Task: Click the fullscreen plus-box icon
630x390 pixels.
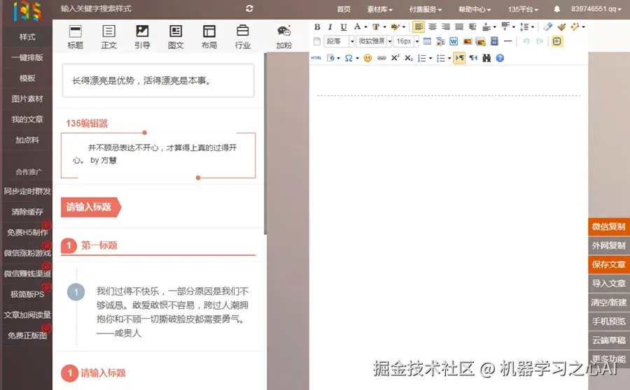Action: pyautogui.click(x=557, y=41)
